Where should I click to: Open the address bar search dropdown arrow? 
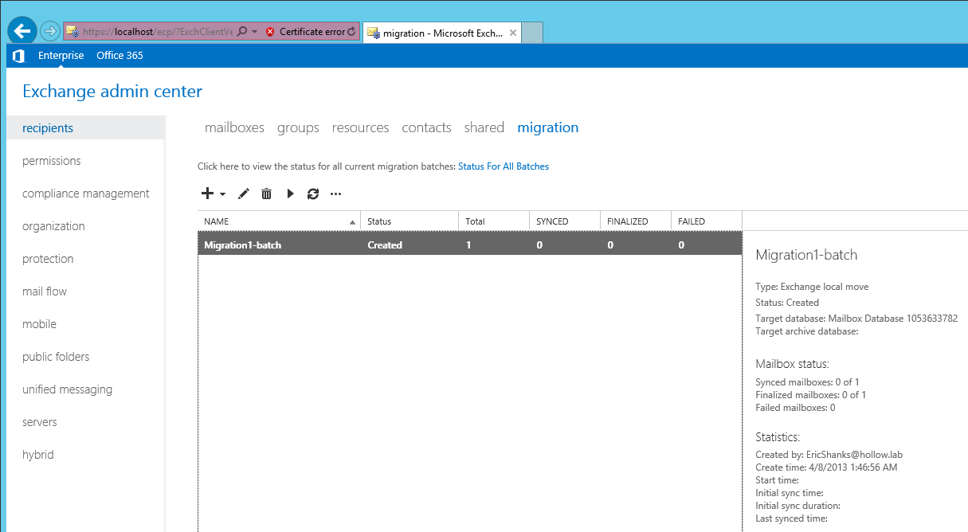pos(254,32)
